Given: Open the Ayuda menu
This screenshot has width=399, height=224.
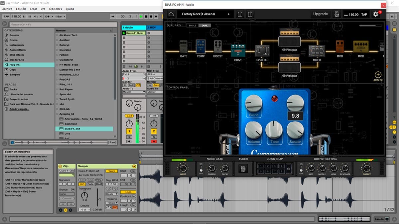Looking at the screenshot, I should (x=70, y=9).
